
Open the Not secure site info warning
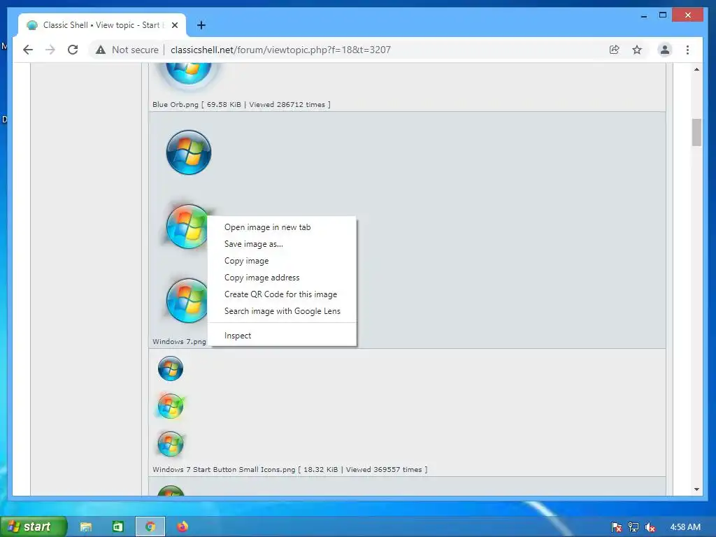(127, 50)
